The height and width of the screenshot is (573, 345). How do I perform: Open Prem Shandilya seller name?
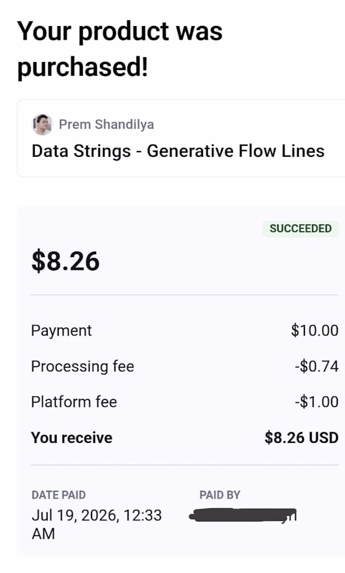(106, 124)
